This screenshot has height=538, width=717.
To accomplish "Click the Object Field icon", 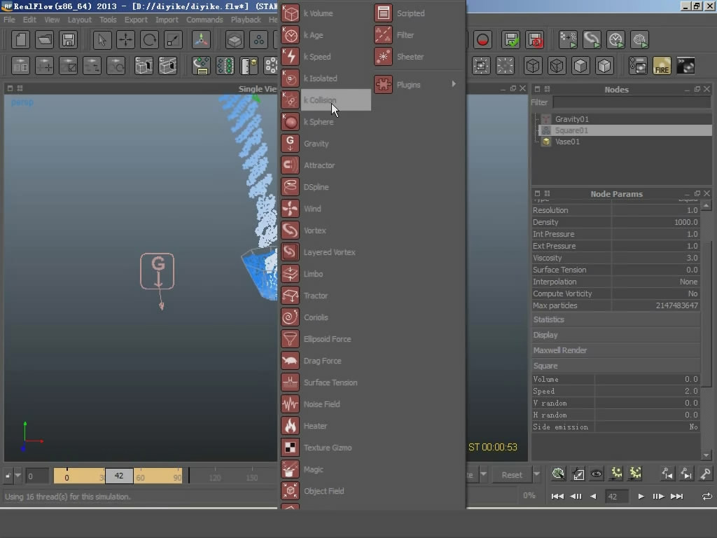I will [290, 491].
